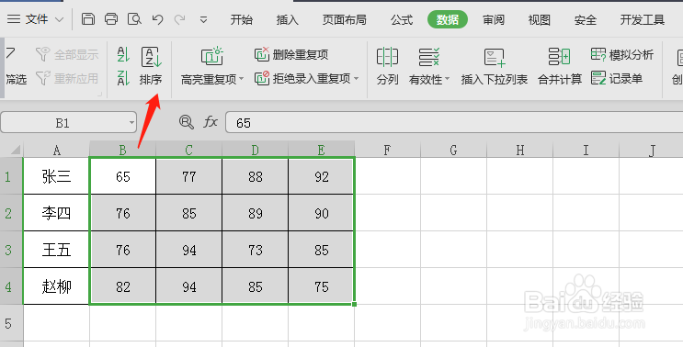Expand the quick access toolbar customize arrow
Image resolution: width=683 pixels, height=347 pixels.
[x=203, y=20]
